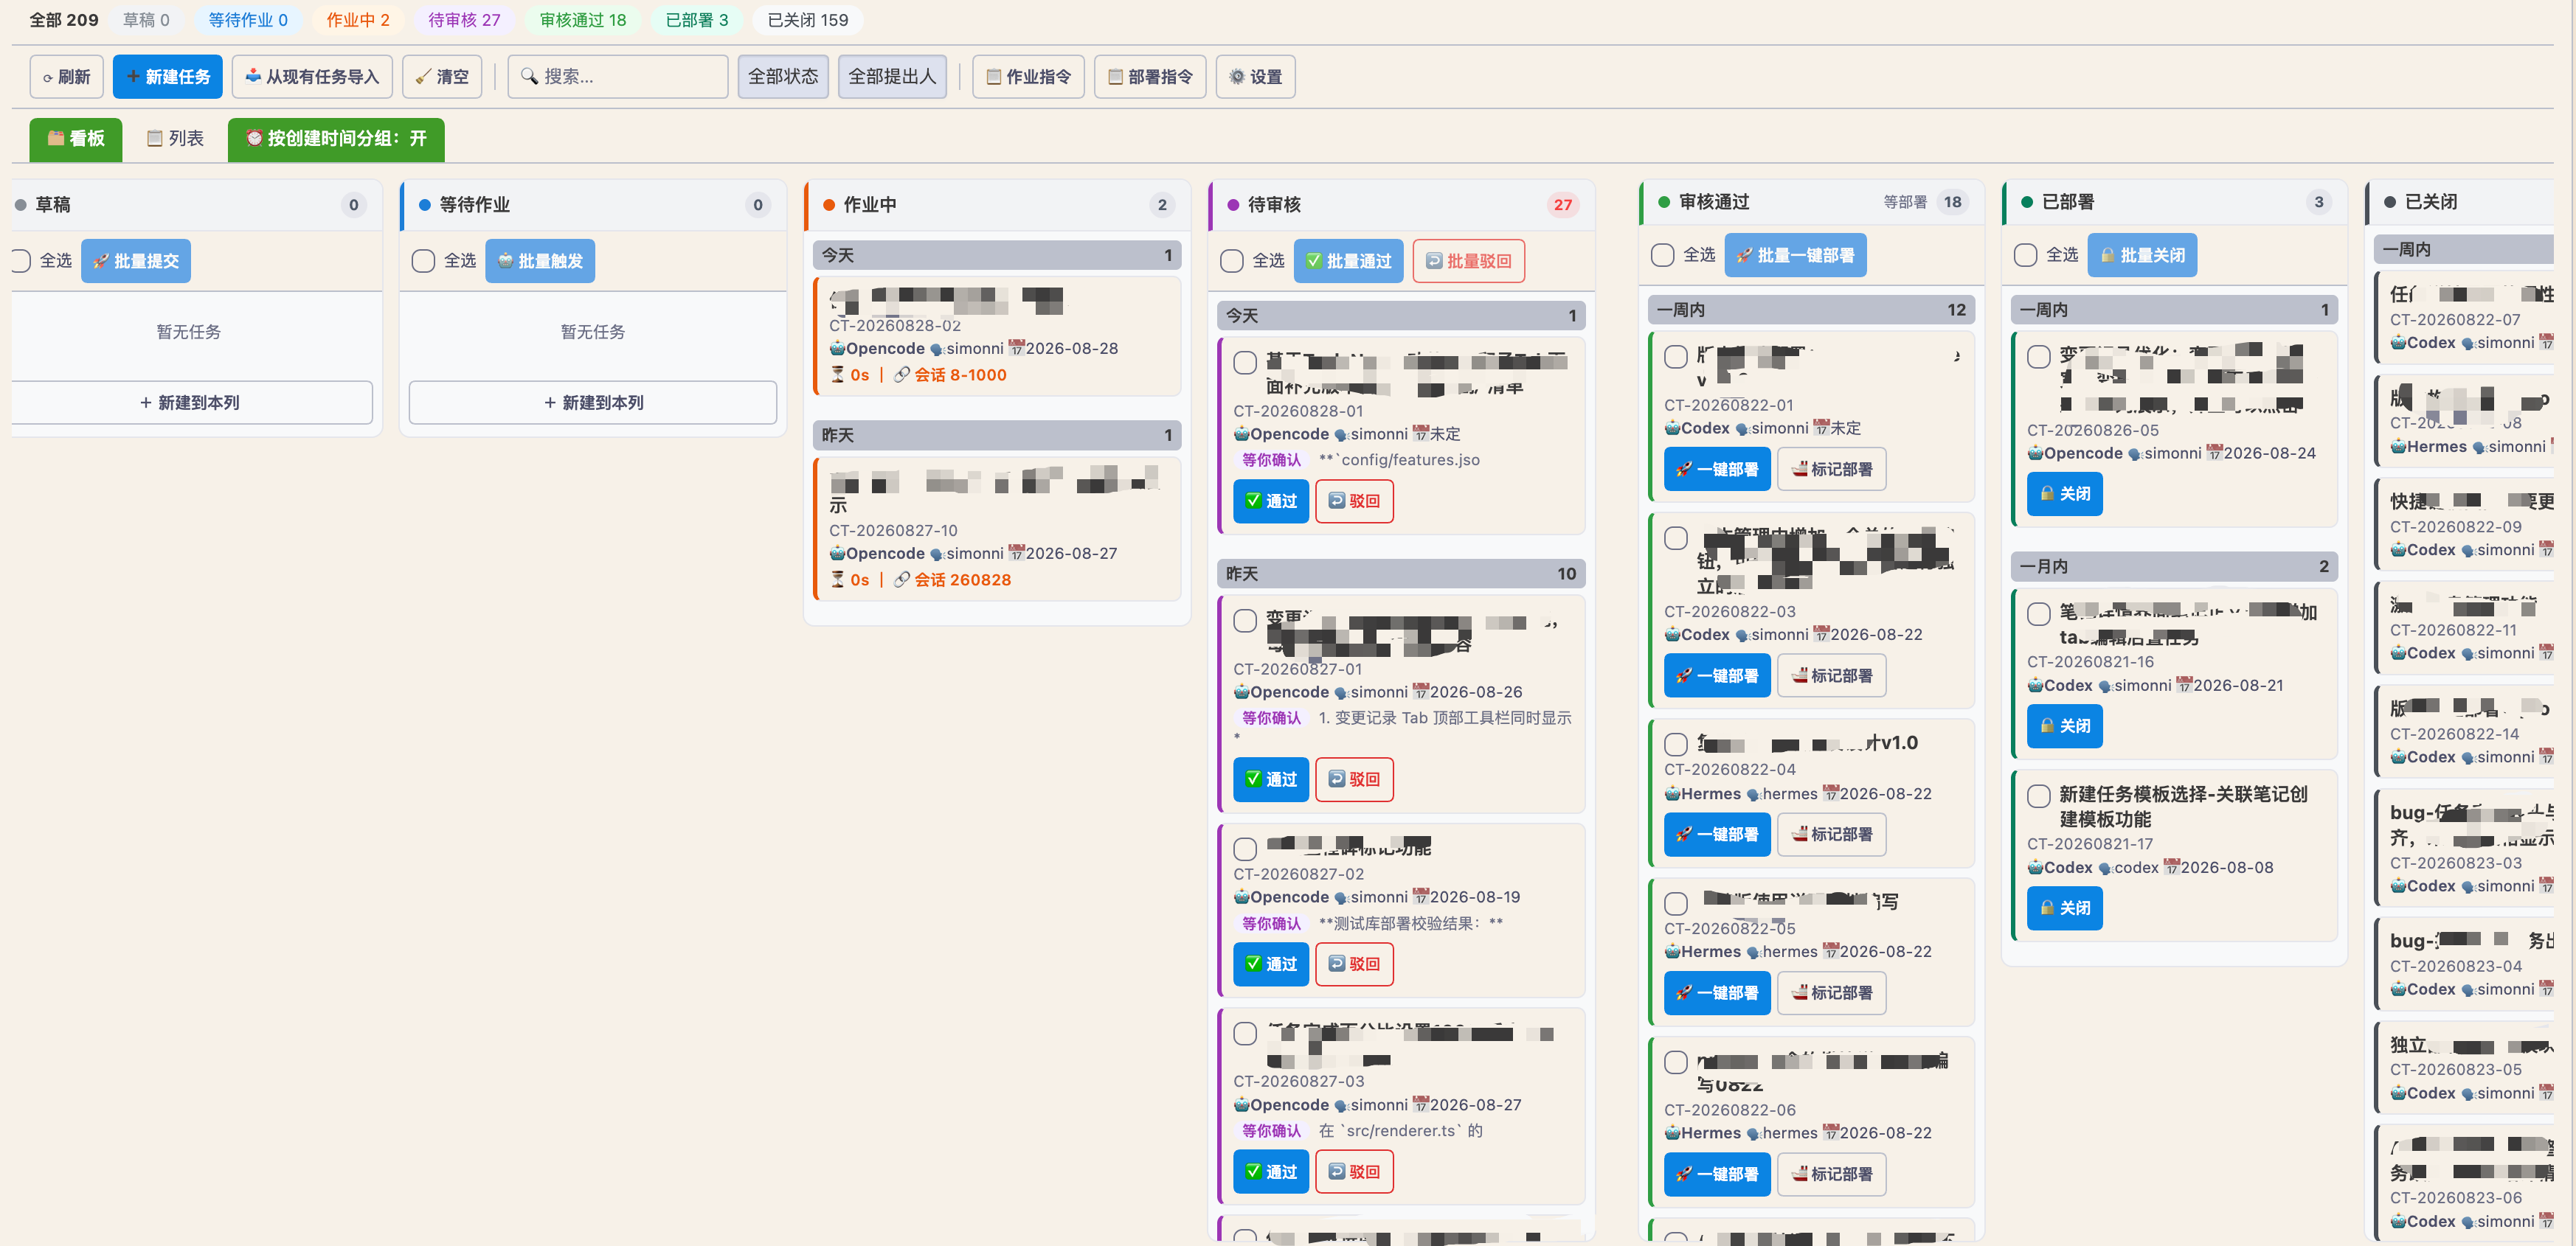Create a new task with 新建任务

pos(167,77)
